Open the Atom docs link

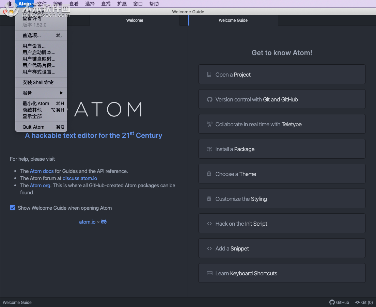coord(42,171)
